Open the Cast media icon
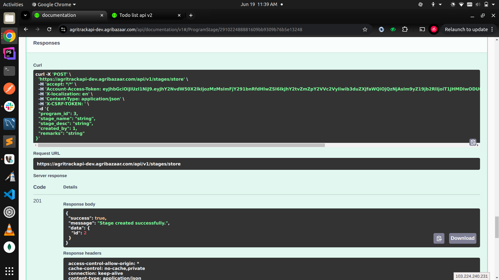Image resolution: width=499 pixels, height=280 pixels. (x=422, y=30)
